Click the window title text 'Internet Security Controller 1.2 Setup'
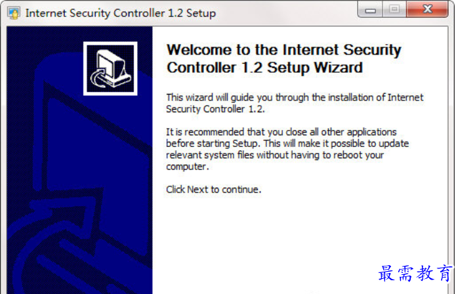Viewport: 458px width, 294px height. [120, 13]
